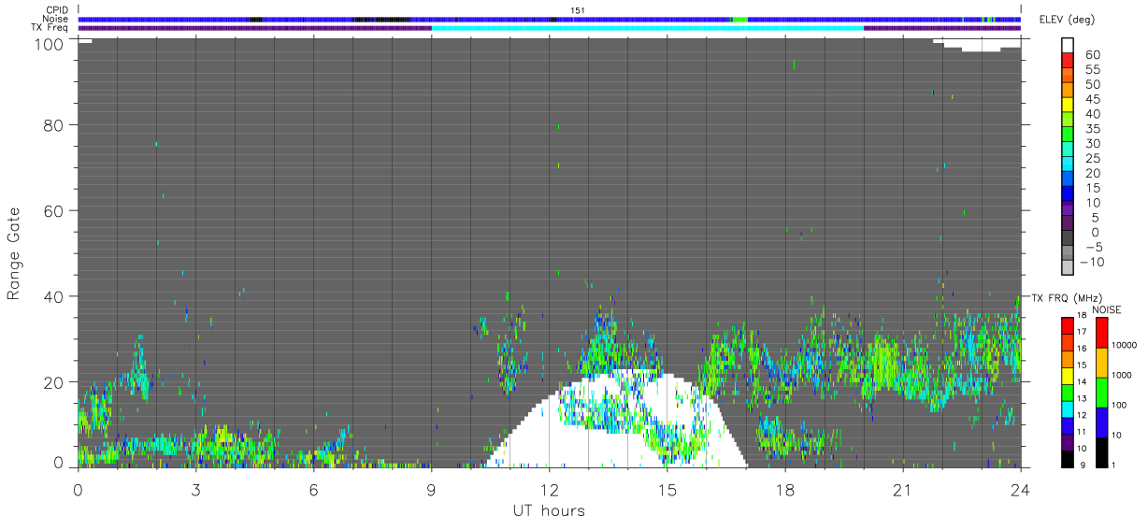Viewport: 1148px width, 530px height.
Task: Click ELEV colorbar label "−10"
Action: pos(1094,262)
